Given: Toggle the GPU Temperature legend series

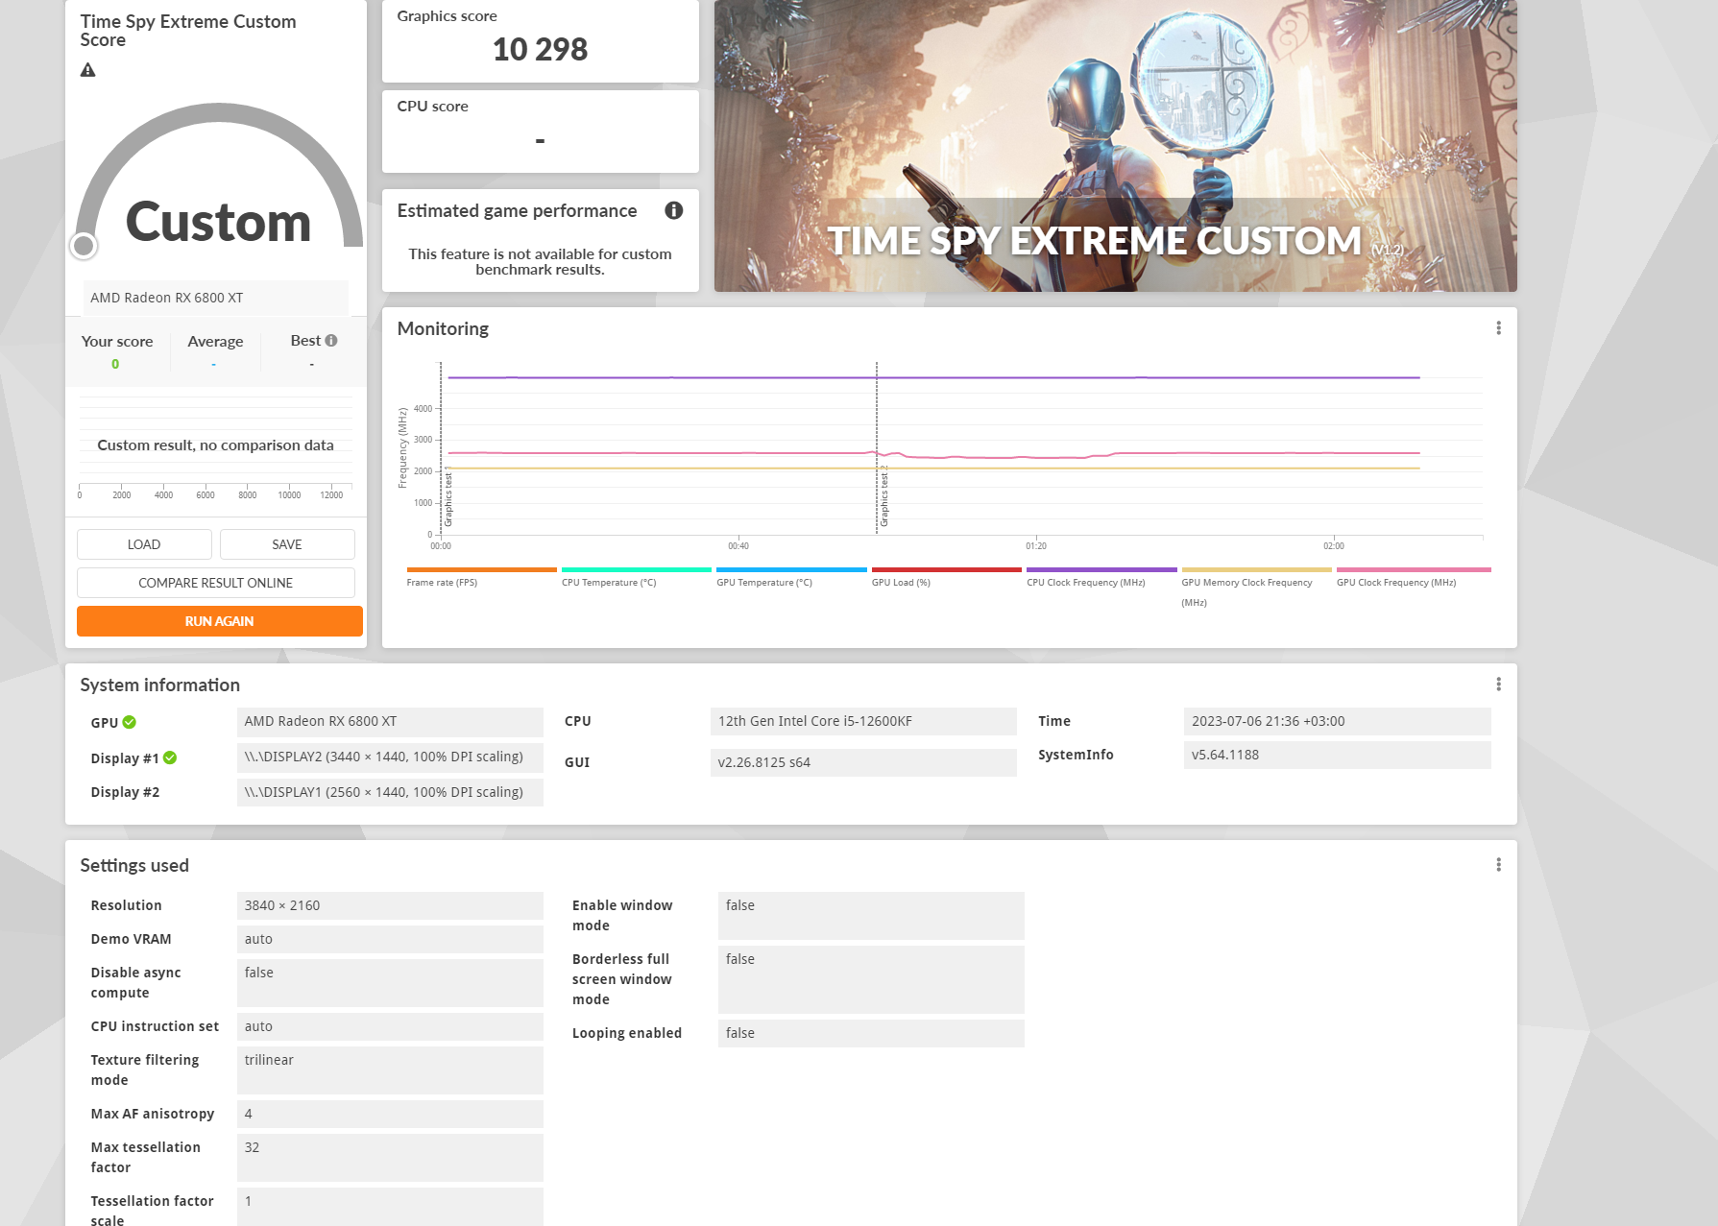Looking at the screenshot, I should [791, 576].
